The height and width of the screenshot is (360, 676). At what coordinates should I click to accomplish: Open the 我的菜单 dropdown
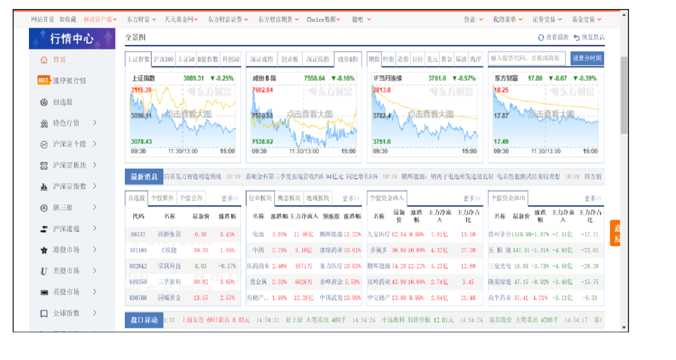[x=508, y=19]
